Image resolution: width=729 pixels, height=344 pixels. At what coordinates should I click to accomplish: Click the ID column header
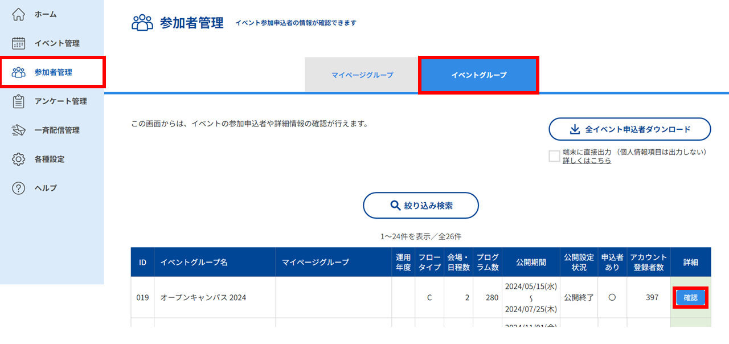(142, 262)
